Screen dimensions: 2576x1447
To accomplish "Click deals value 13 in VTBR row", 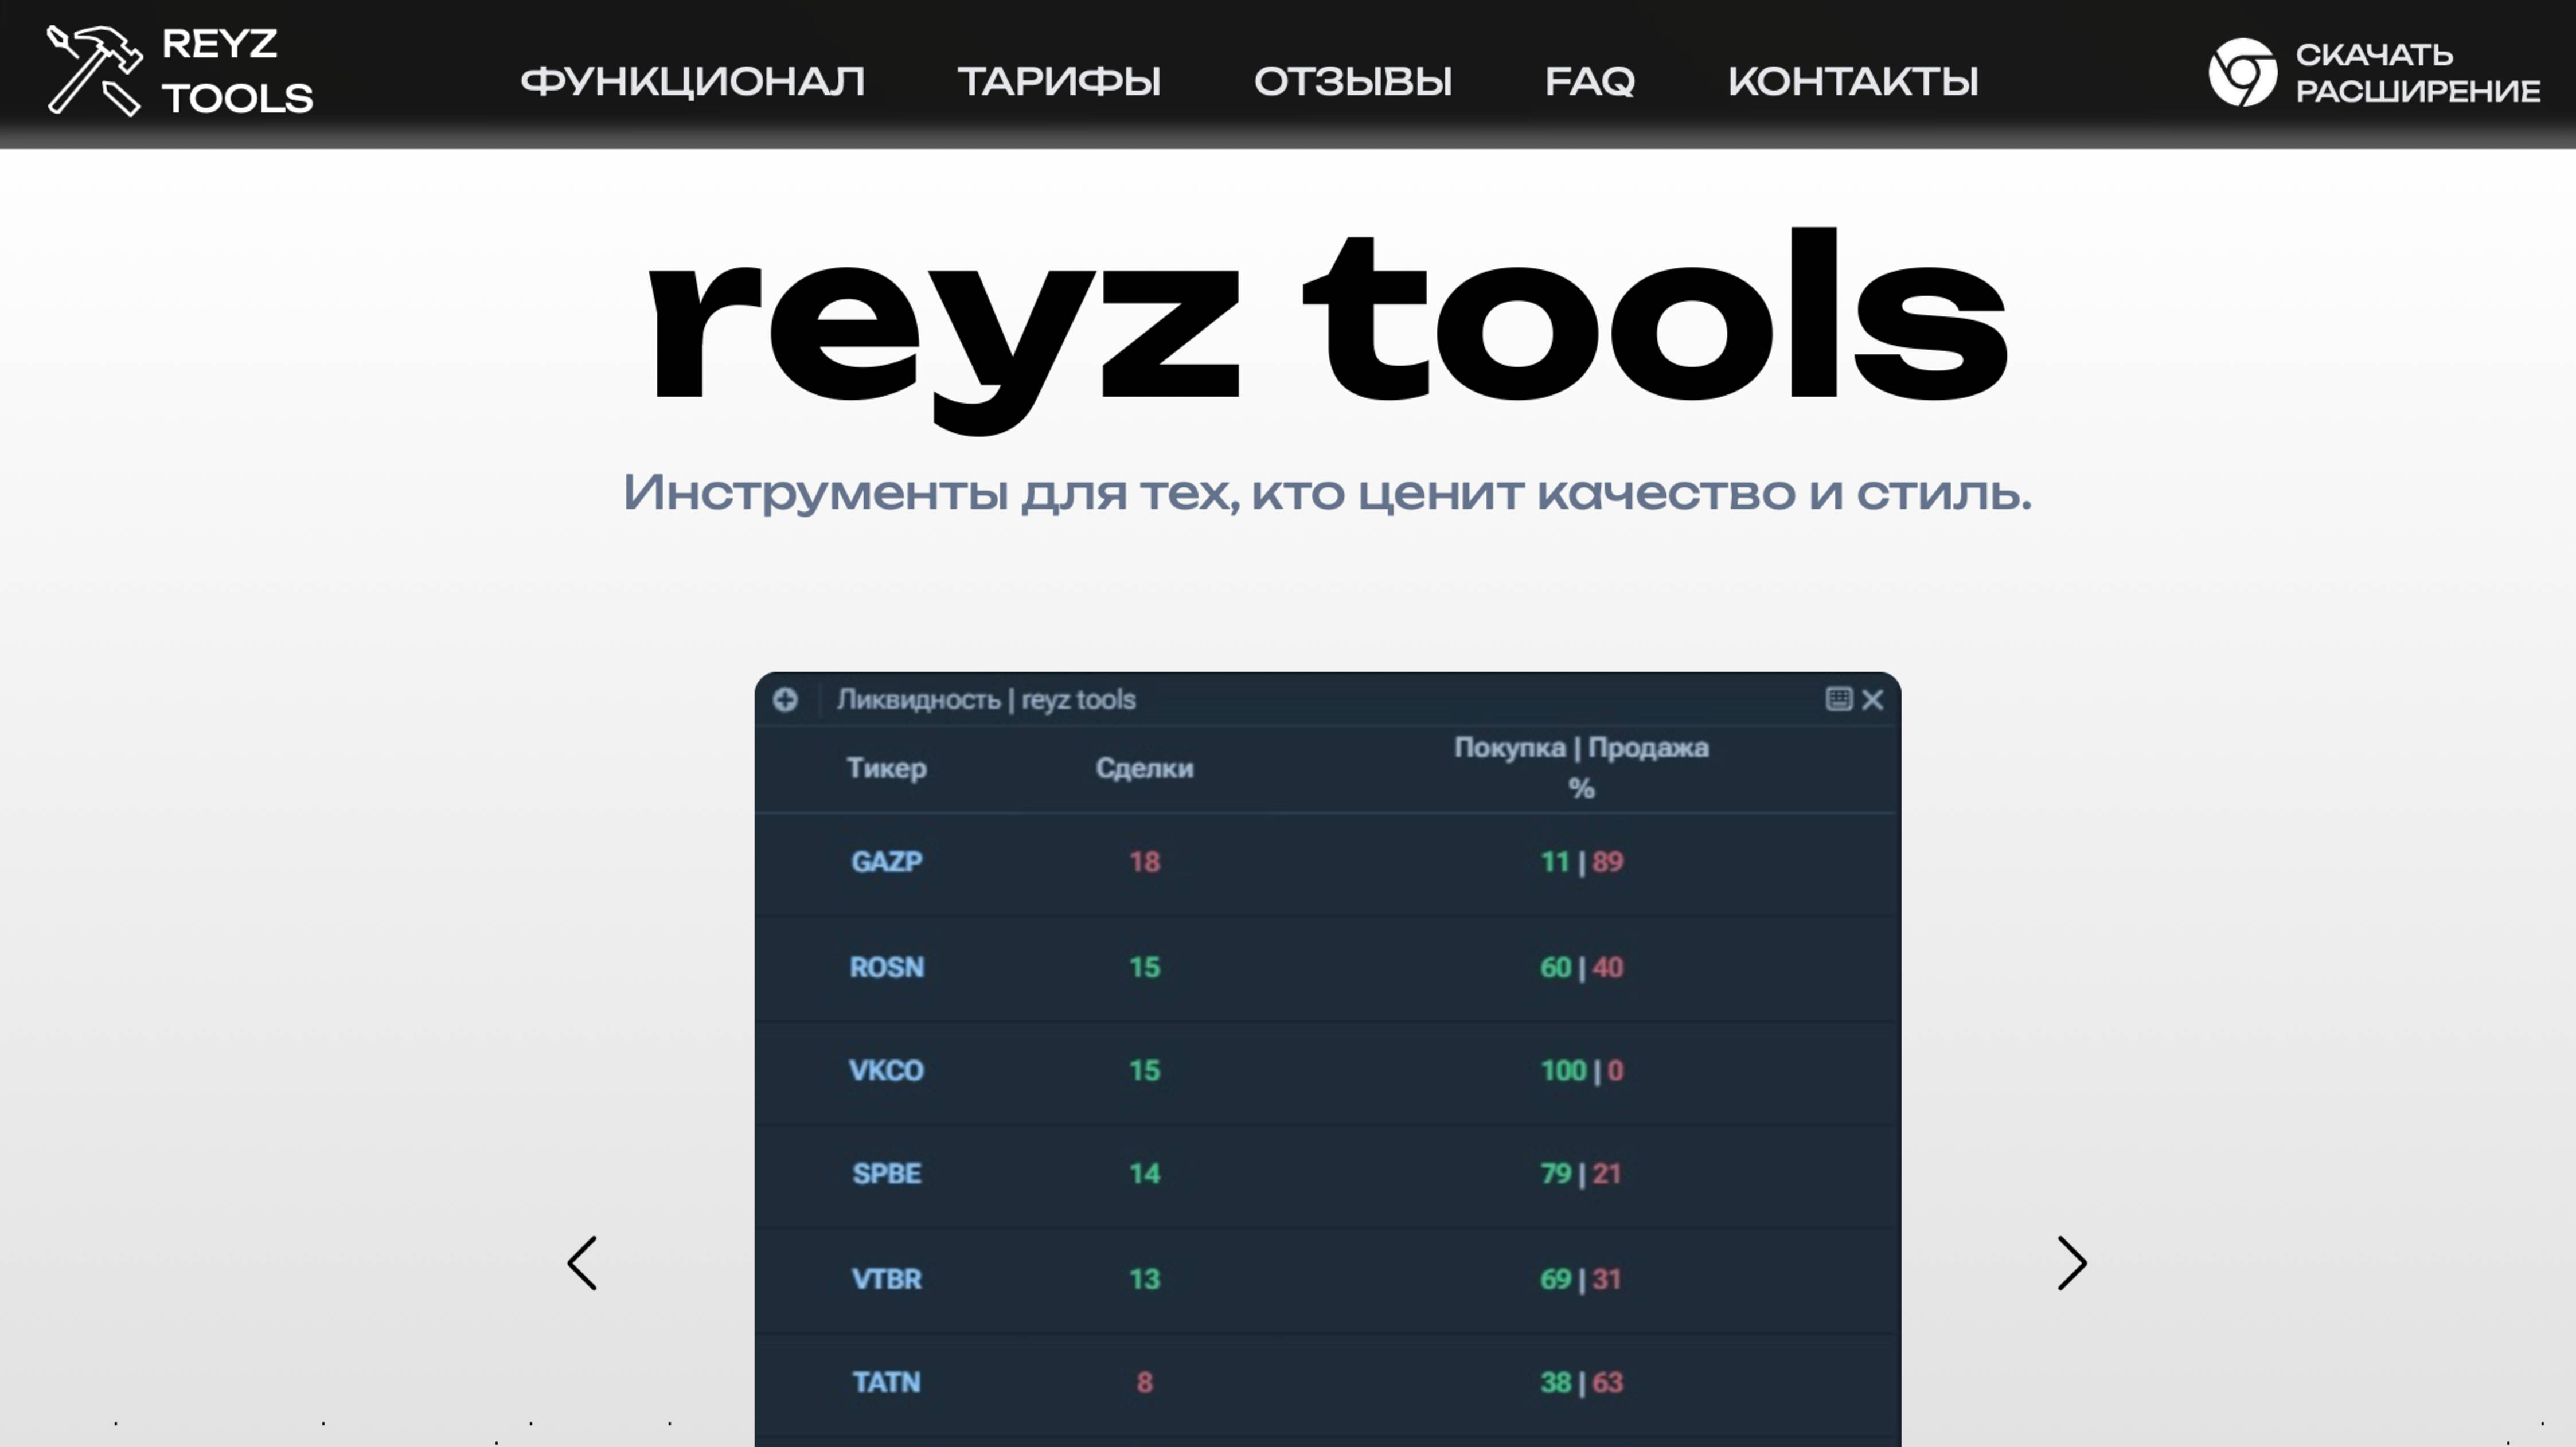I will 1144,1278.
